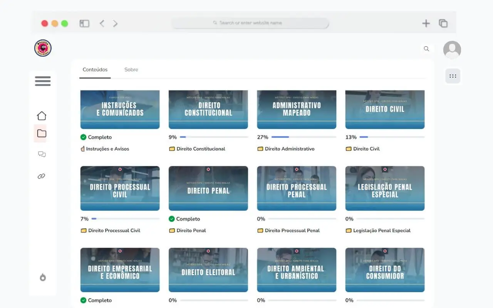Viewport: 493px width, 308px height.
Task: Open the Direito Processual Civil link
Action: pos(114,230)
